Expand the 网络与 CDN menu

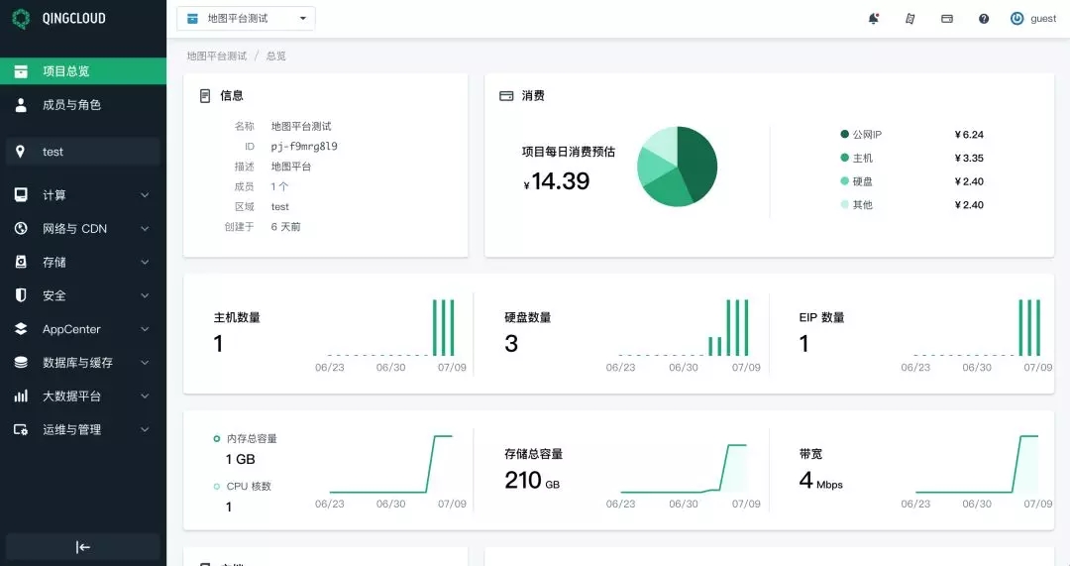(x=83, y=229)
